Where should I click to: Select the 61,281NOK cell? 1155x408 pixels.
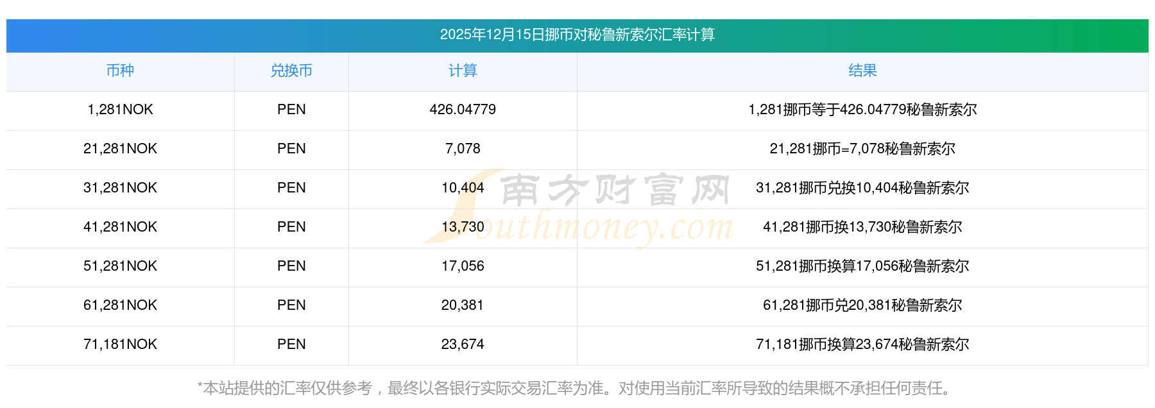(120, 305)
